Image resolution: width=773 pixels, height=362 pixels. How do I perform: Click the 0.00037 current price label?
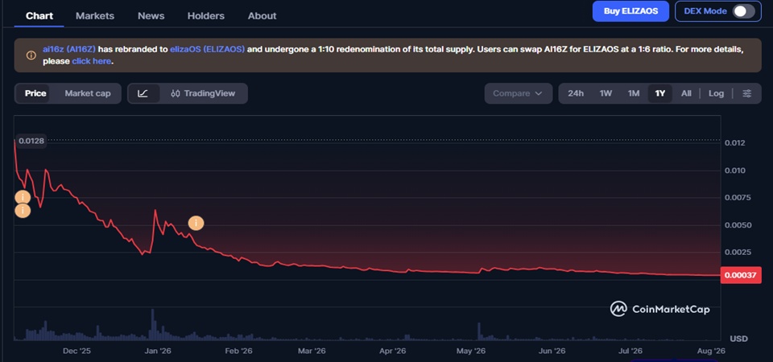[741, 275]
